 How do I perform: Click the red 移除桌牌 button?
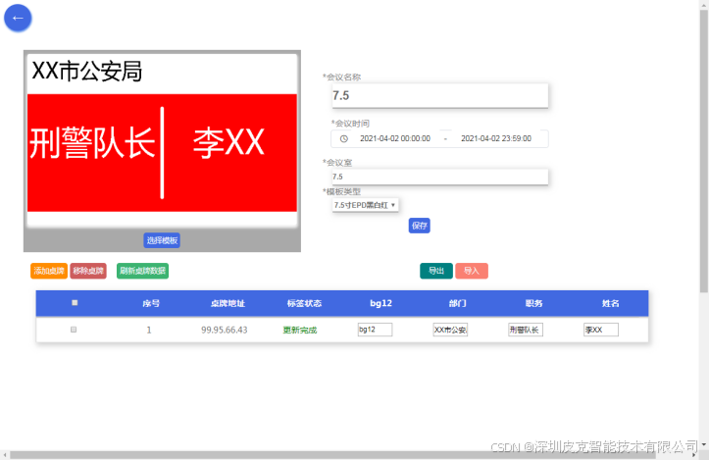click(x=88, y=271)
